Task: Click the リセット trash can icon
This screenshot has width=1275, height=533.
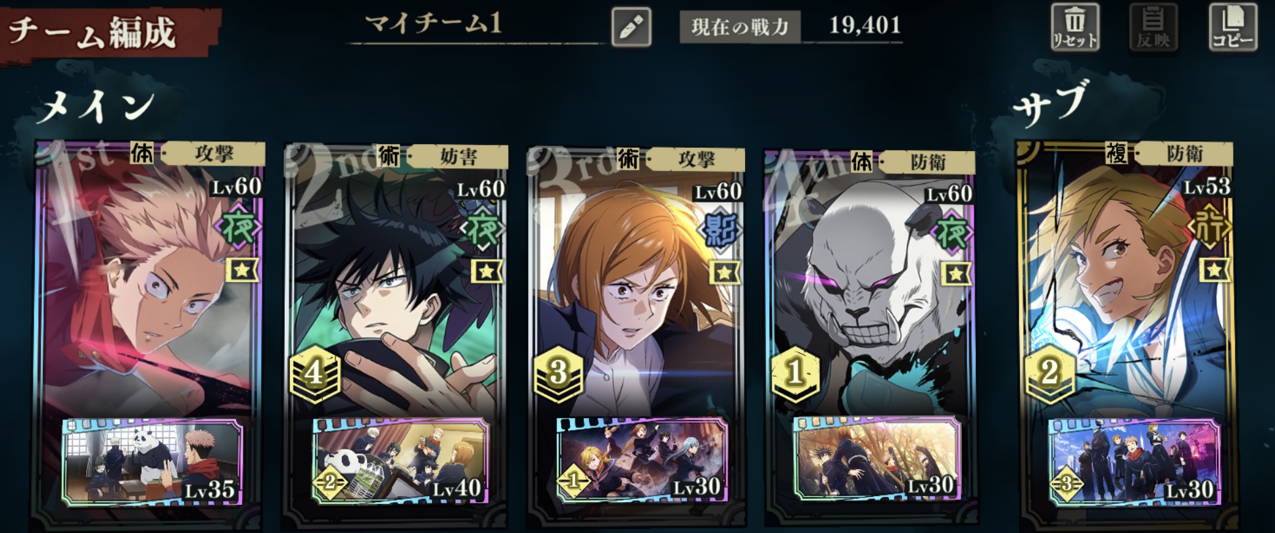Action: 1074,26
